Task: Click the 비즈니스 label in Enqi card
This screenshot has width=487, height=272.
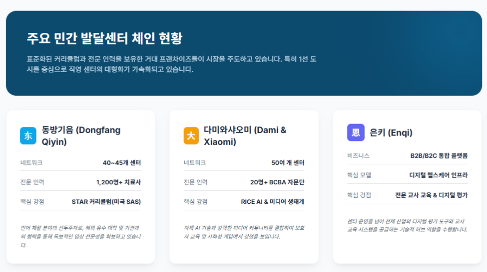Action: [x=359, y=156]
